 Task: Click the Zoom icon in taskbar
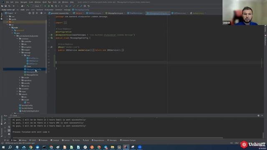tap(140, 147)
